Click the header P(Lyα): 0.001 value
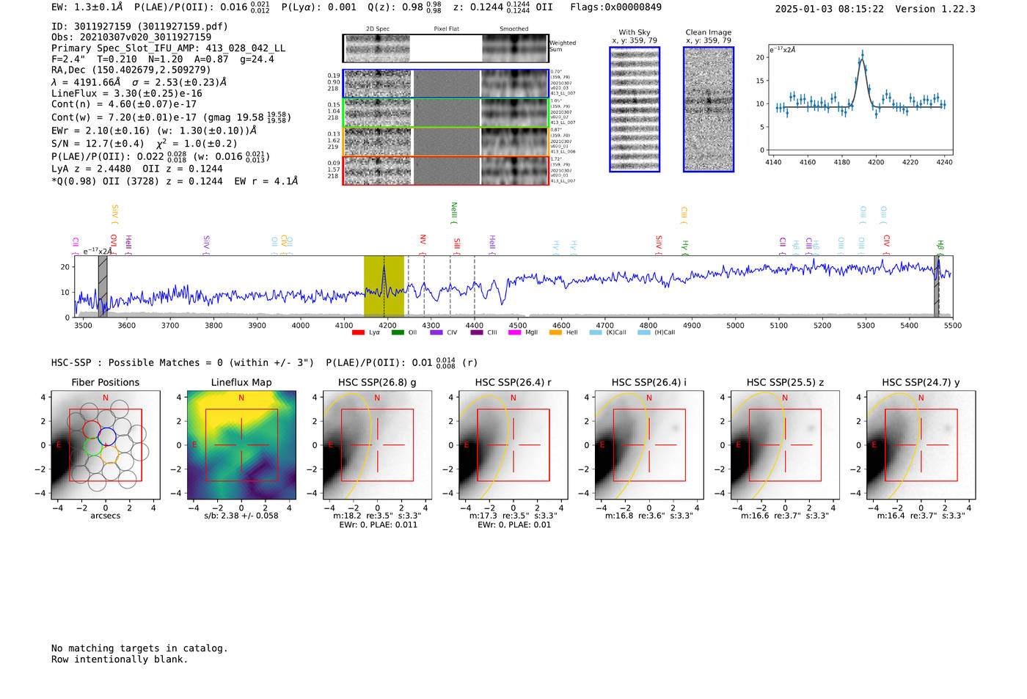Image resolution: width=1027 pixels, height=699 pixels. (319, 7)
